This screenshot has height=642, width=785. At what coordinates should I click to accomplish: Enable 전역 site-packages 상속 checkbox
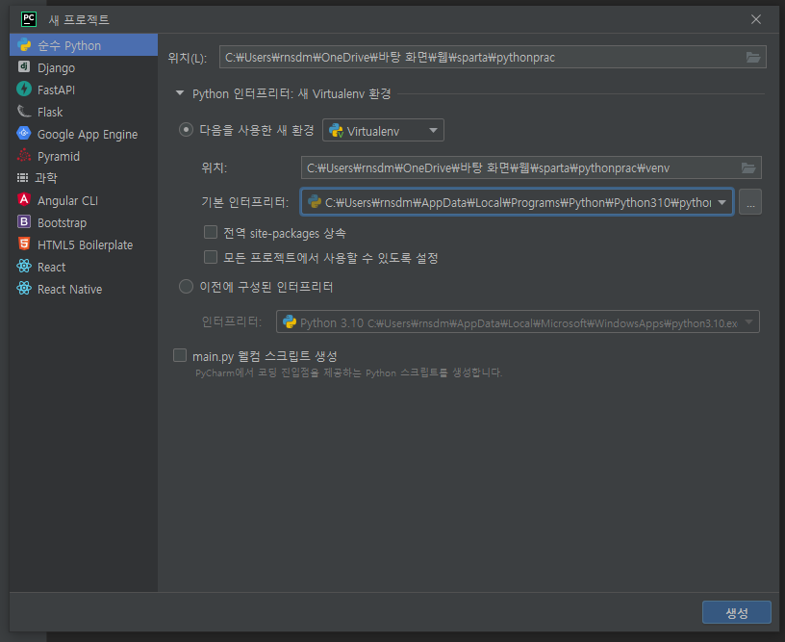tap(211, 232)
